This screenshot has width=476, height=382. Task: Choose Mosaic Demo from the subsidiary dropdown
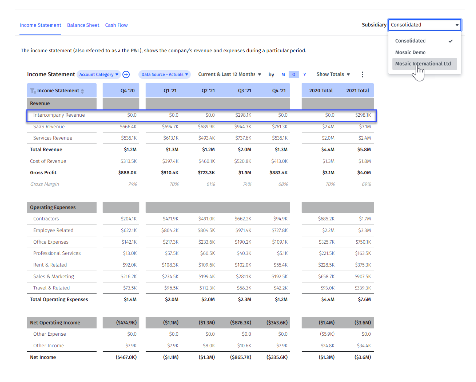(x=410, y=52)
